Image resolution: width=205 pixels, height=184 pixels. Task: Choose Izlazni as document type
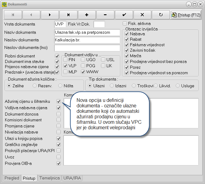pos(112,86)
